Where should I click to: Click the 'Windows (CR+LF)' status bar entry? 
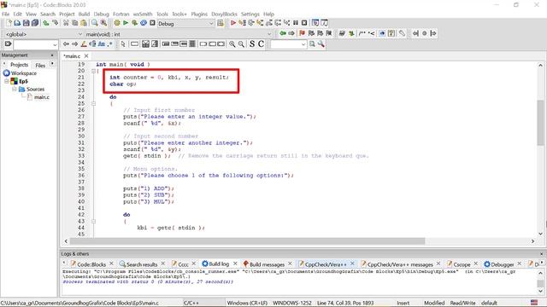click(x=247, y=303)
